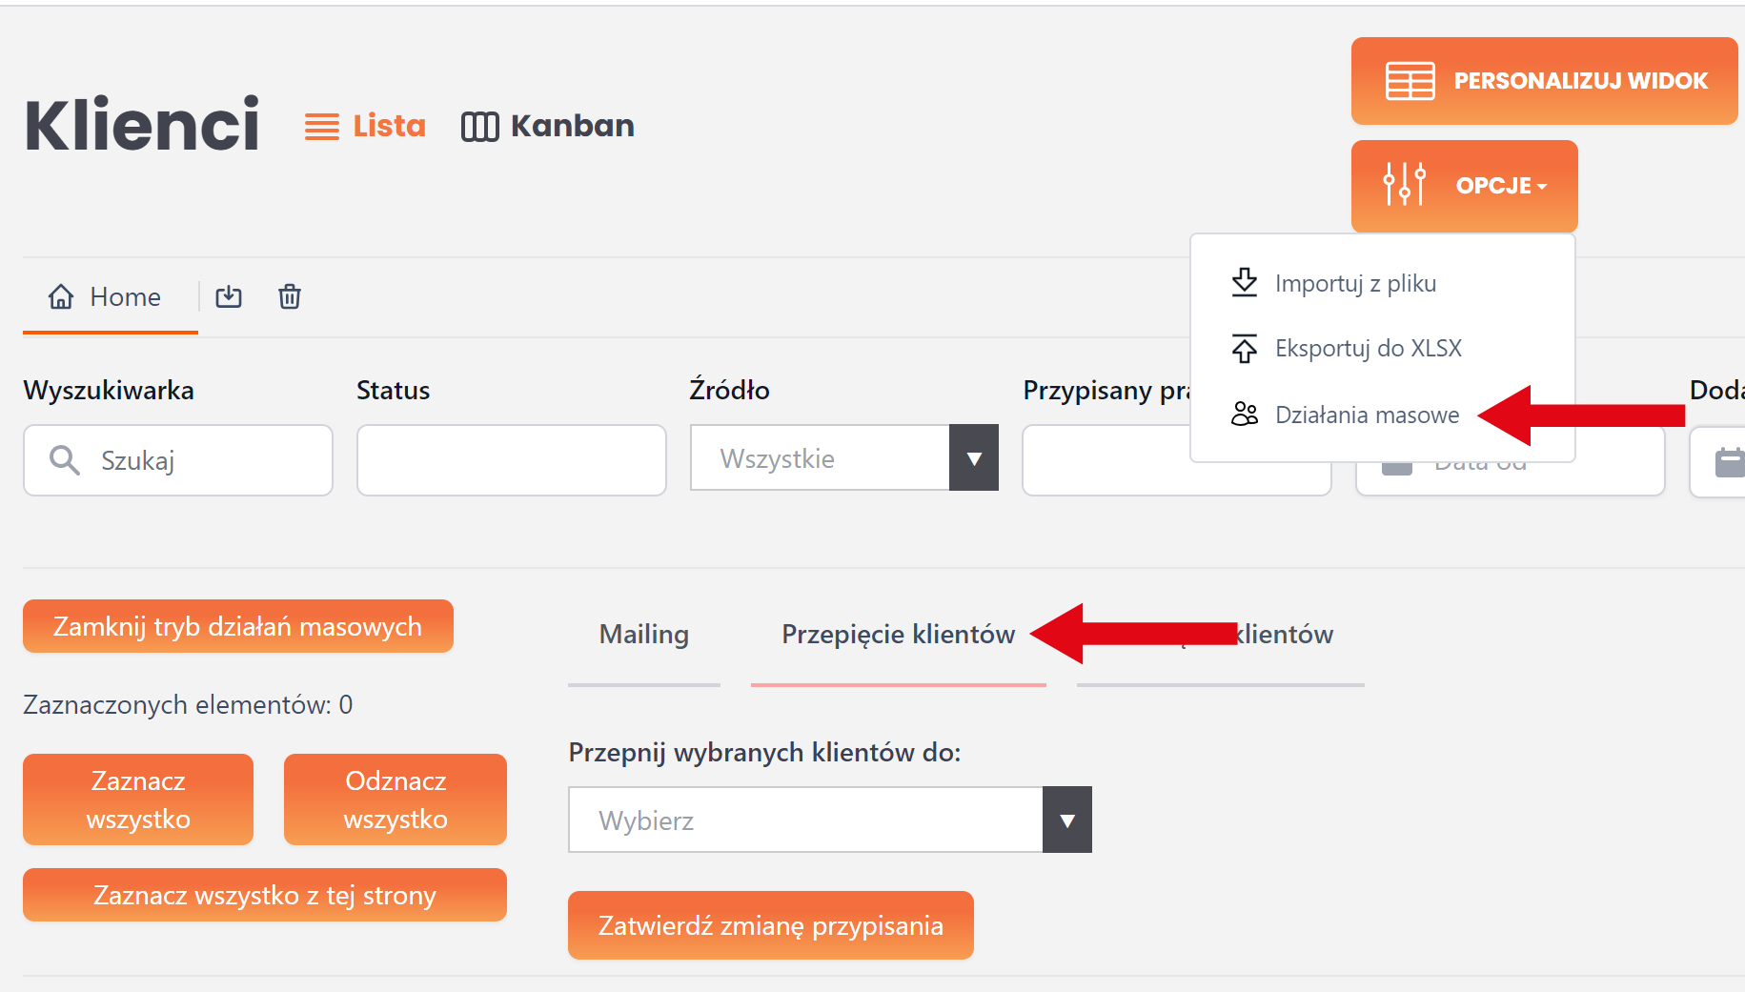Image resolution: width=1745 pixels, height=992 pixels.
Task: Open the Mailing tab
Action: click(644, 635)
